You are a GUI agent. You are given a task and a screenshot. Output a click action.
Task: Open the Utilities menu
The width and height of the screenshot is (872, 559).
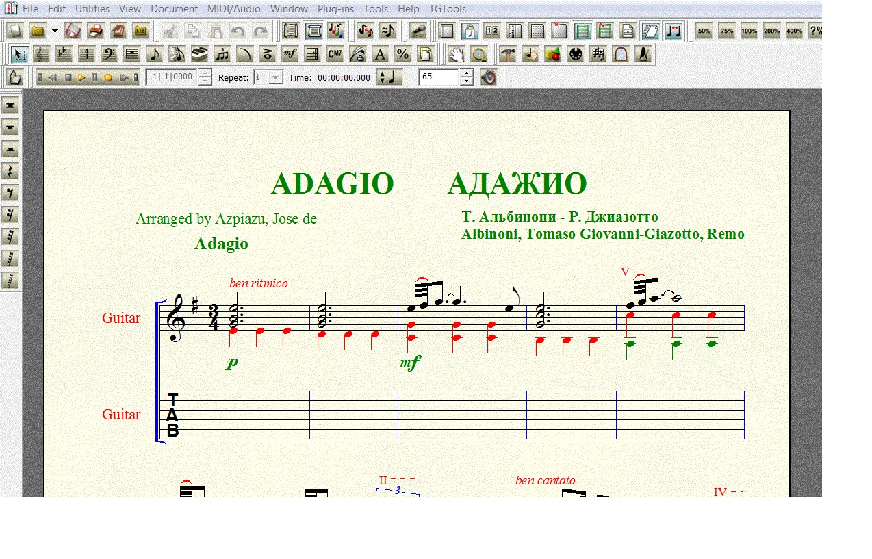pos(92,9)
